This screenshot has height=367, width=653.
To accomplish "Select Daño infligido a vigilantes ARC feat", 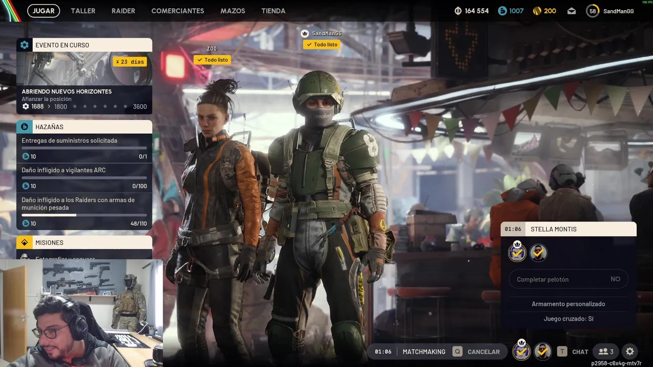I will (84, 177).
